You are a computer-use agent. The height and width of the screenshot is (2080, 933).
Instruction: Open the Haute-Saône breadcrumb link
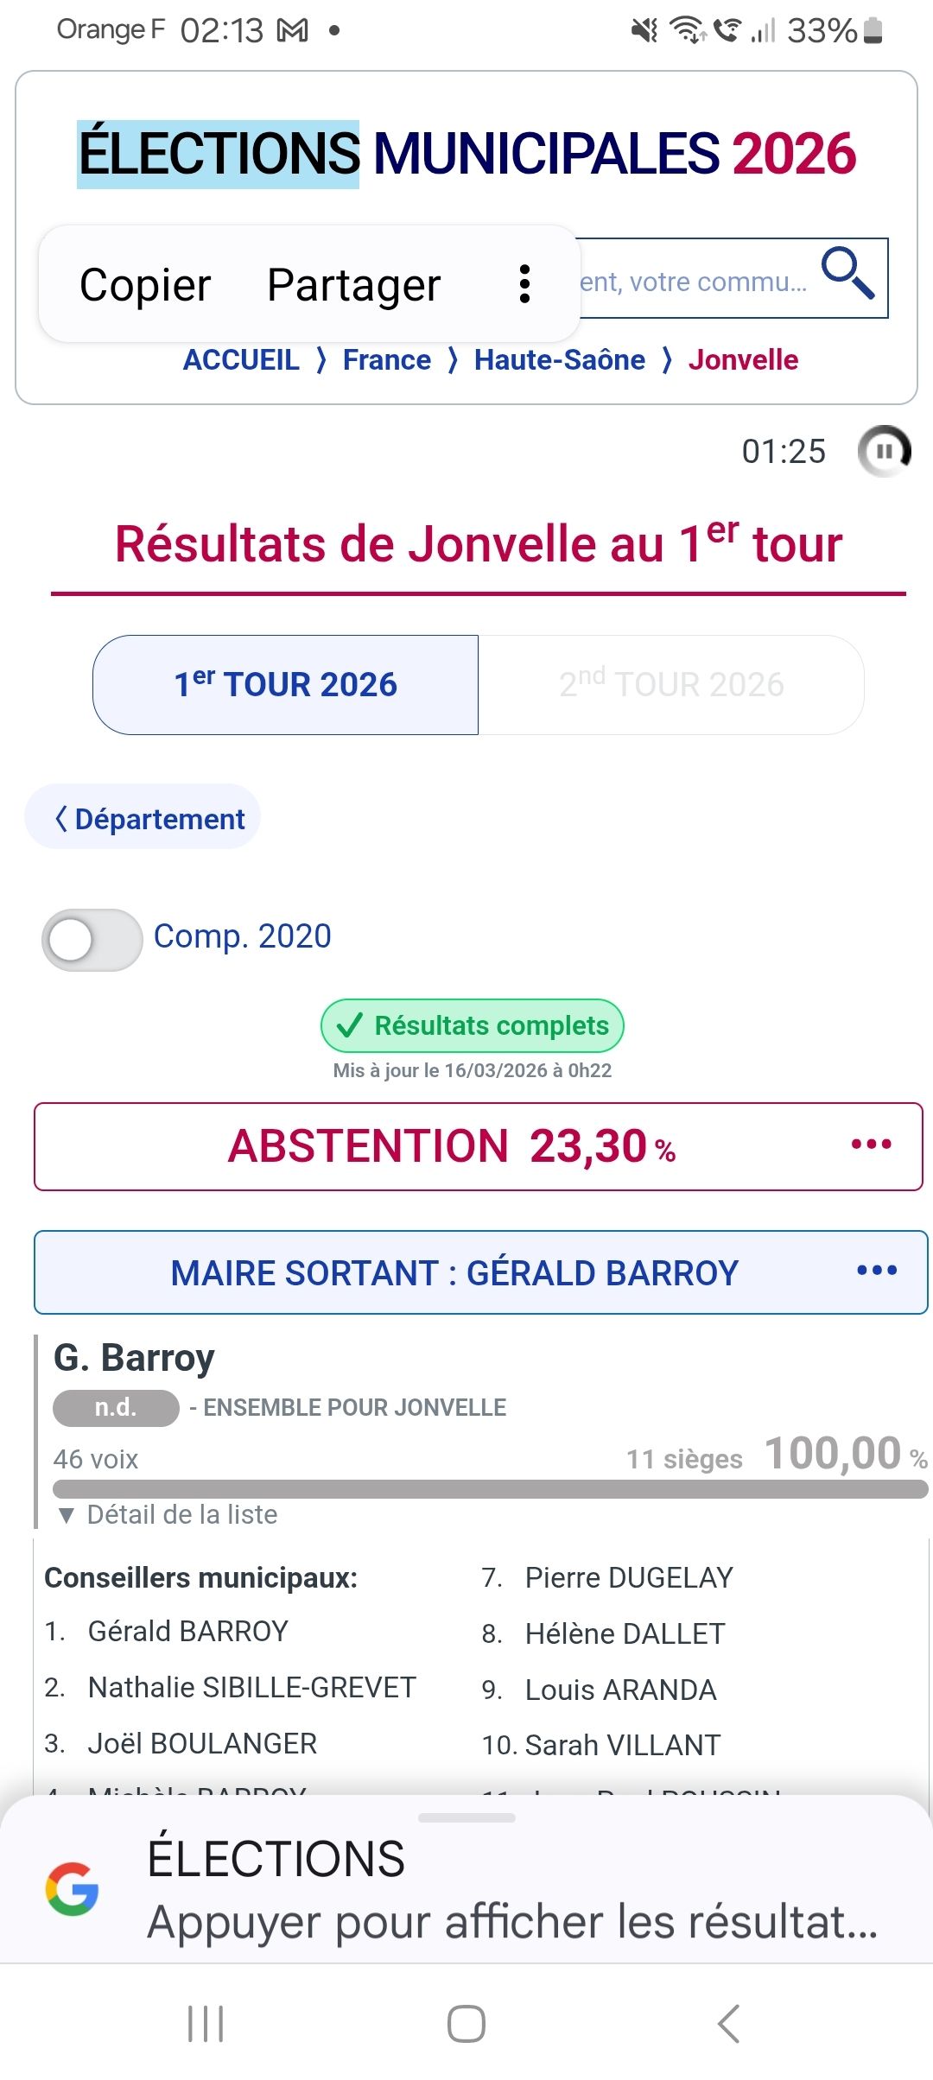559,359
